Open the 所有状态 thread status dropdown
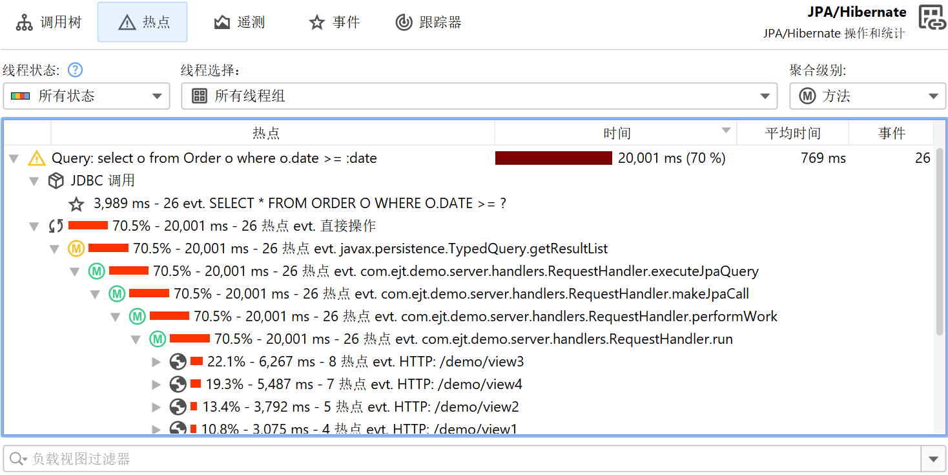 coord(87,96)
